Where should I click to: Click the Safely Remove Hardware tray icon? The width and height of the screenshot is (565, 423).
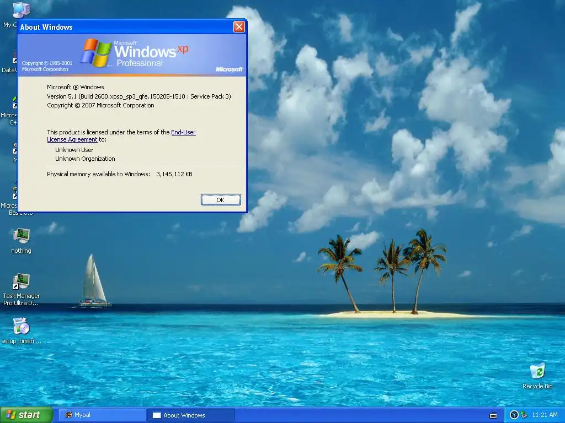click(x=524, y=415)
